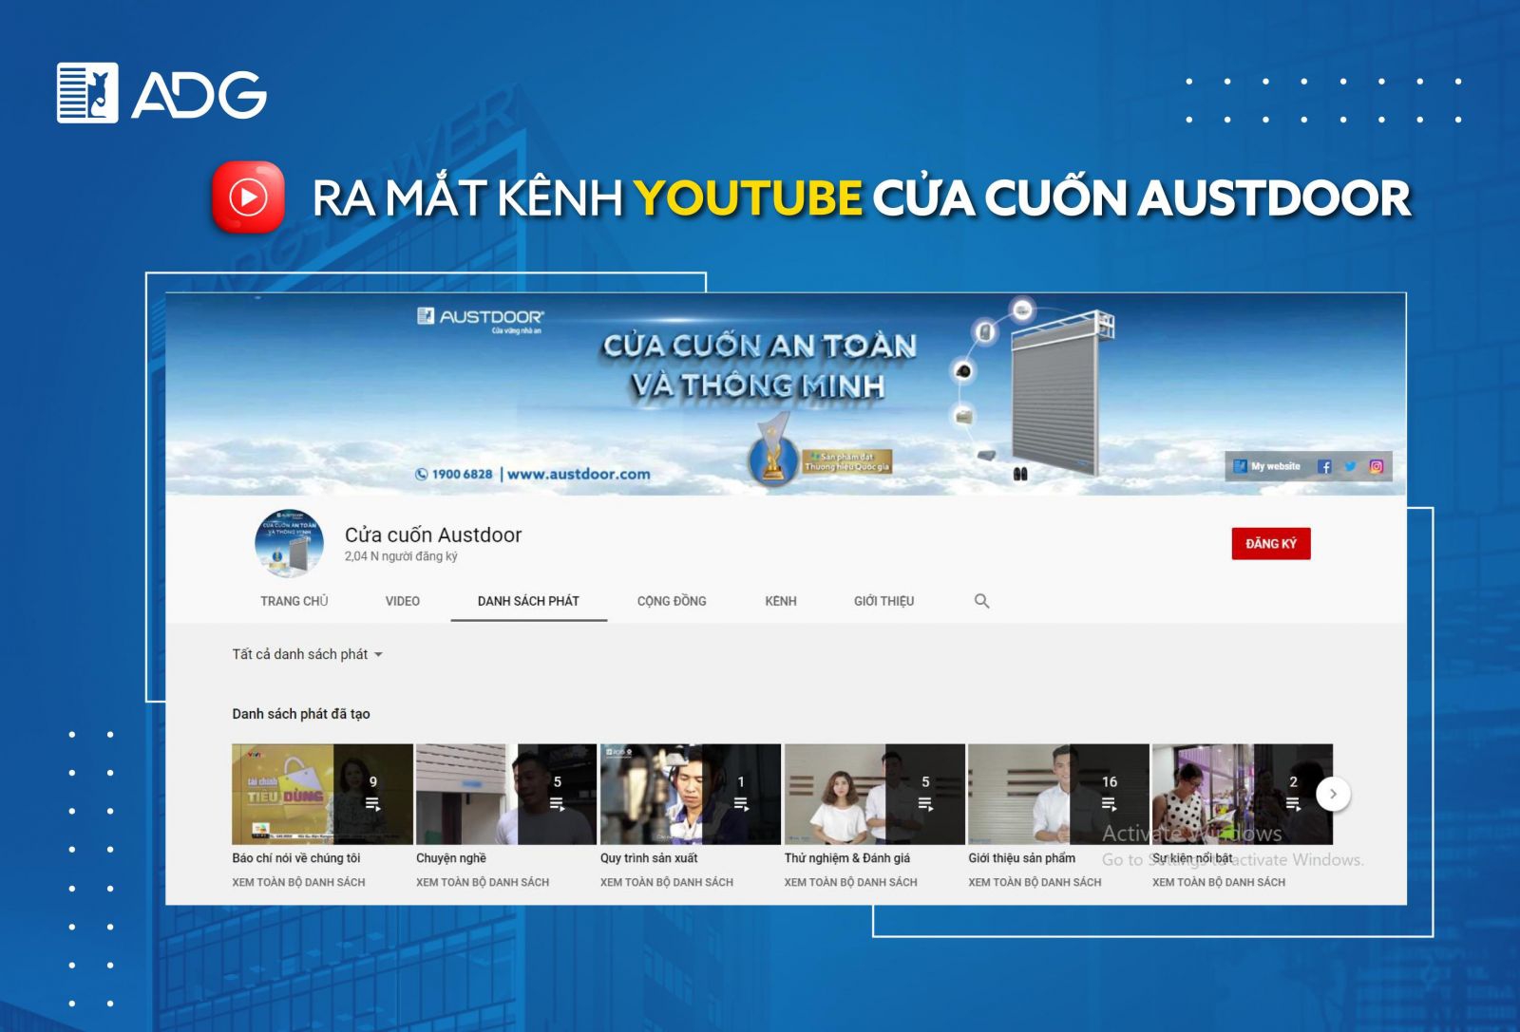Click the channel search magnifier icon
Viewport: 1520px width, 1032px height.
[x=982, y=601]
